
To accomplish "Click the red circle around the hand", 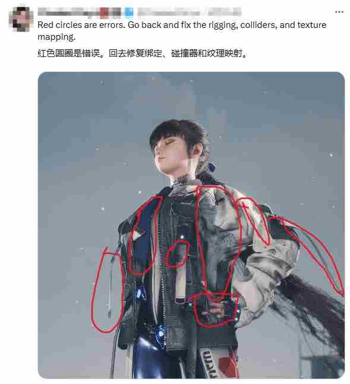I will (215, 310).
